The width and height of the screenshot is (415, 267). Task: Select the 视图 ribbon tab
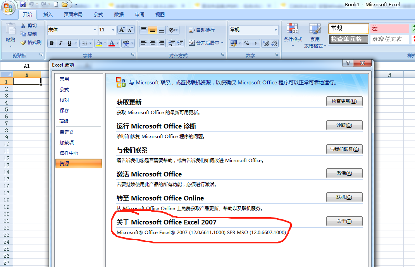click(x=160, y=15)
